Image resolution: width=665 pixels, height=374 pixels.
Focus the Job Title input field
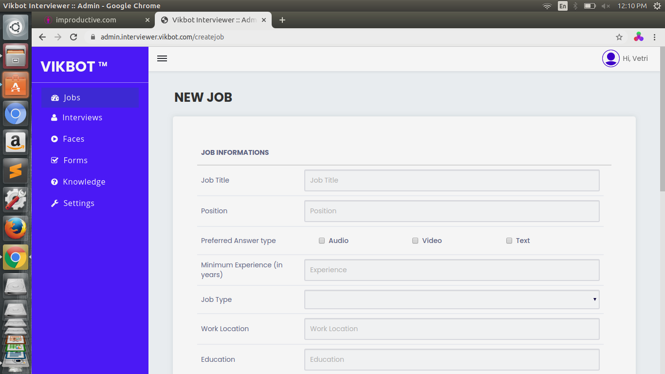452,180
